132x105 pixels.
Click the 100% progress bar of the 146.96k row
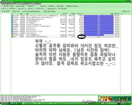[98, 16]
